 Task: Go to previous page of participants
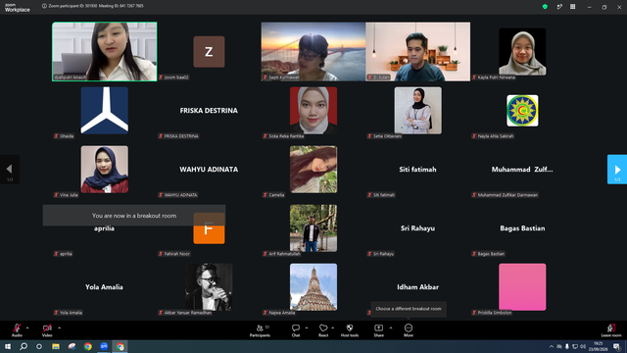(x=10, y=170)
